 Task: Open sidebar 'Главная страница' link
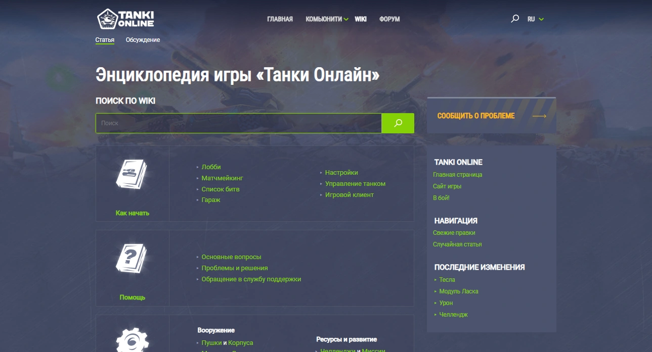458,175
